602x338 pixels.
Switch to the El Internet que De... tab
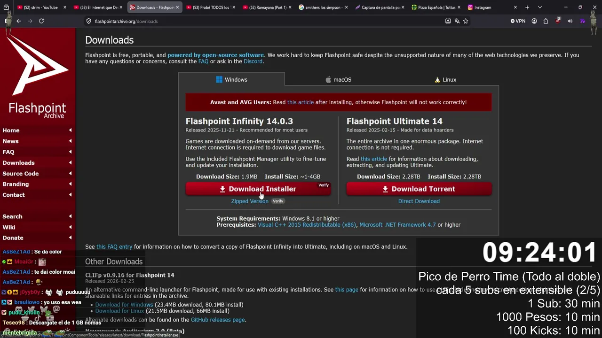98,8
